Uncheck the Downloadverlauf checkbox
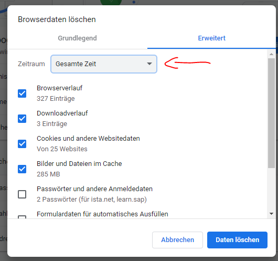 click(x=22, y=119)
